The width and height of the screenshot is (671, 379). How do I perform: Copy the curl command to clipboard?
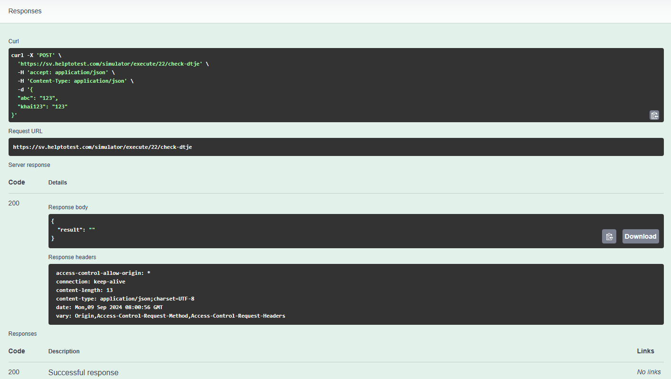pos(654,115)
